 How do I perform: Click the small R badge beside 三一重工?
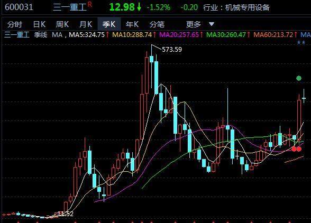click(x=90, y=4)
